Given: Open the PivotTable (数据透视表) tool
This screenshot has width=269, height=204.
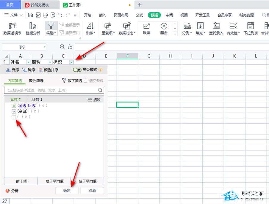Looking at the screenshot, I should pos(12,29).
